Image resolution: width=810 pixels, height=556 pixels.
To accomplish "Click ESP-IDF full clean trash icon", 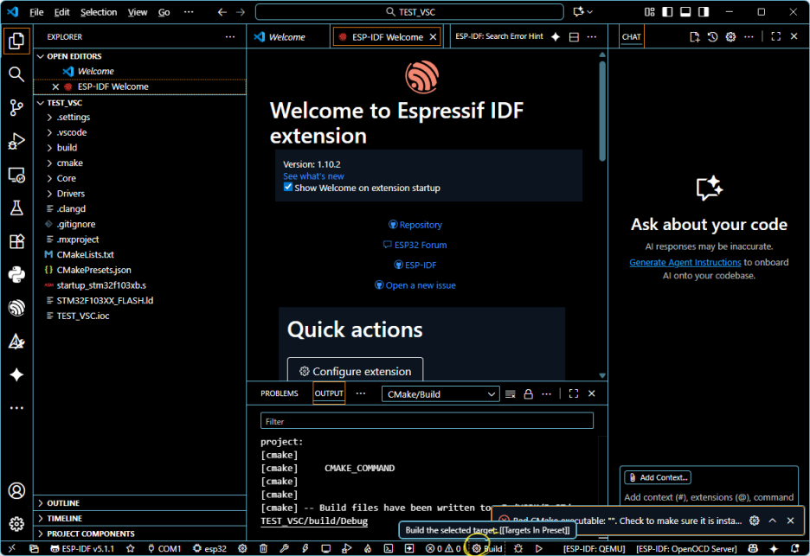I will tap(263, 548).
